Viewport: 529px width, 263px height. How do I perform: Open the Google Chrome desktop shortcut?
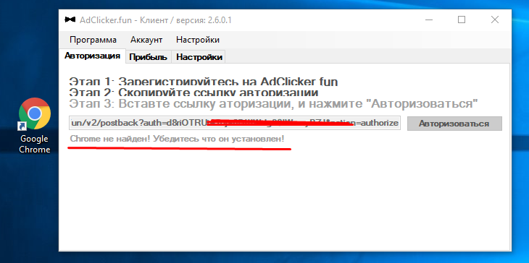(34, 126)
